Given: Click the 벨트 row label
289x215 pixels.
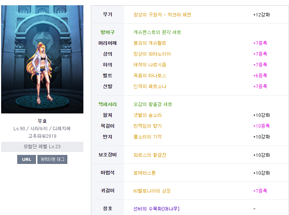Looking at the screenshot, I should click(107, 75).
